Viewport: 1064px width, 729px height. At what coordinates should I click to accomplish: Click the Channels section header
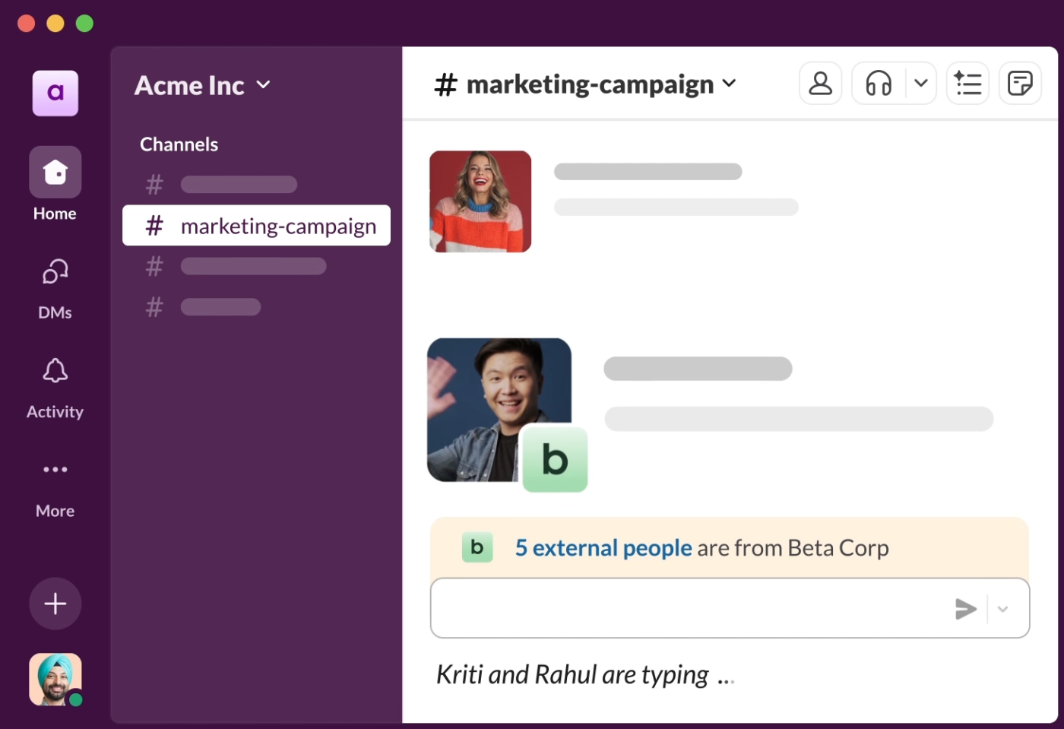tap(179, 144)
